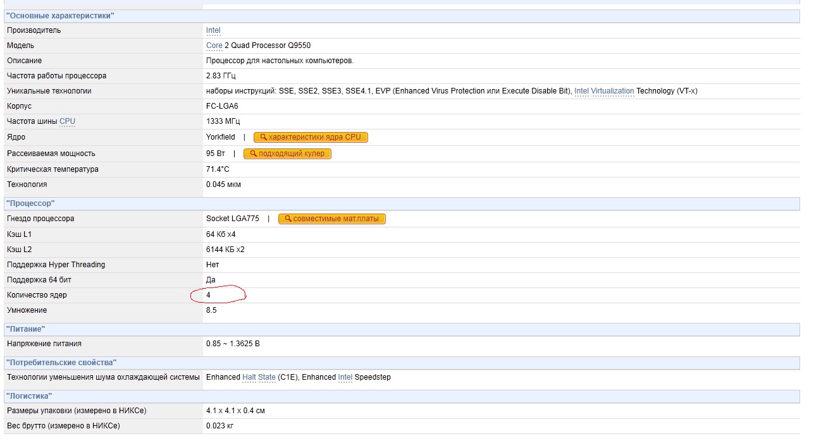Click the 1333 МГц bus value
This screenshot has height=441, width=821.
pyautogui.click(x=223, y=121)
